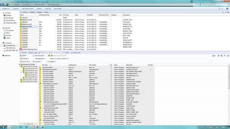Open the BOM type dropdown
230x129 pixels.
point(23,56)
